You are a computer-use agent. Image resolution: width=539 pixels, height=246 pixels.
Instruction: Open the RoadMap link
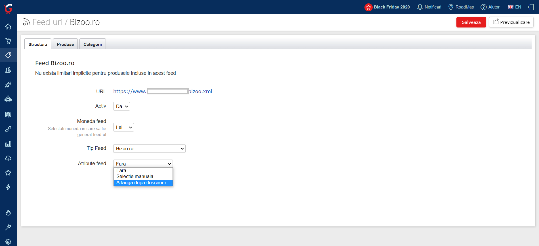(465, 7)
